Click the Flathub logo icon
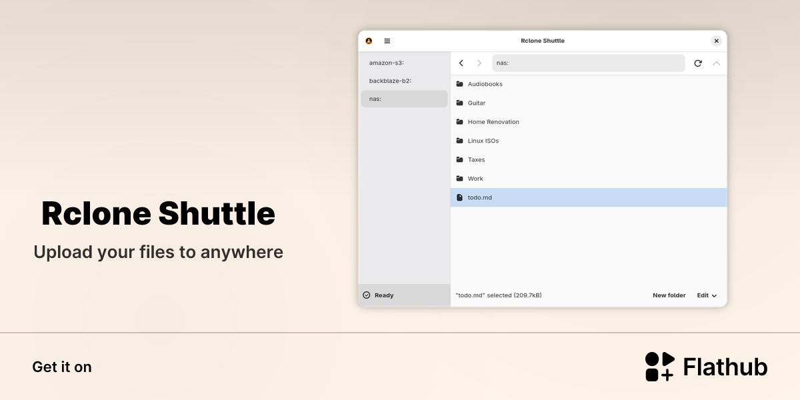 pyautogui.click(x=660, y=367)
